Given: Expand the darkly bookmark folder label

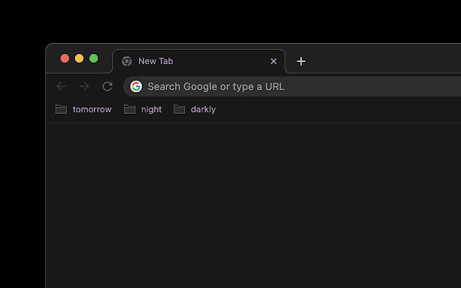Looking at the screenshot, I should 203,109.
